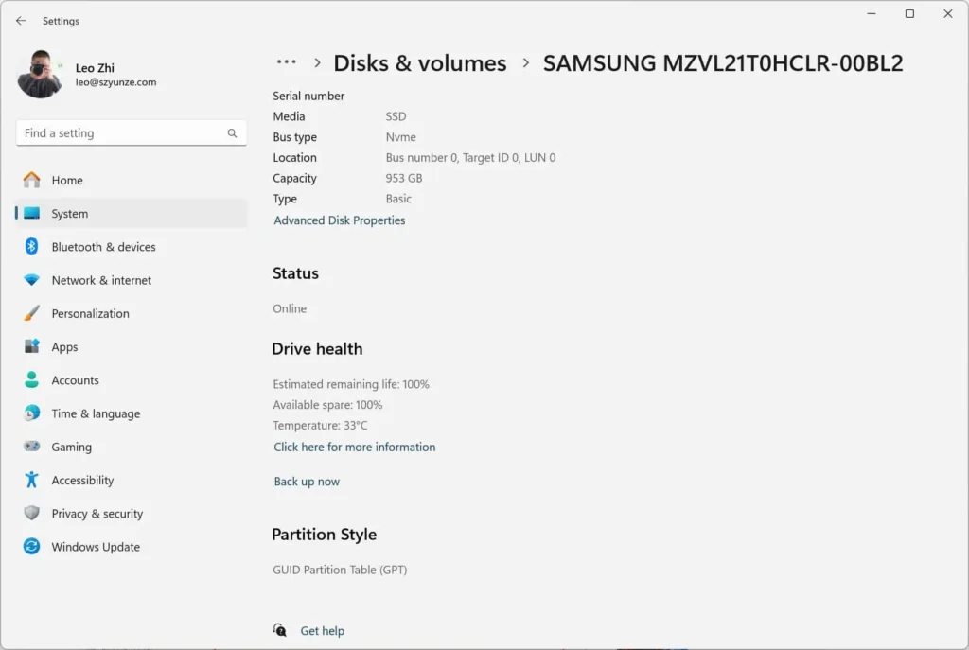Click the Leo Zhi account name
This screenshot has height=650, width=969.
pos(95,68)
